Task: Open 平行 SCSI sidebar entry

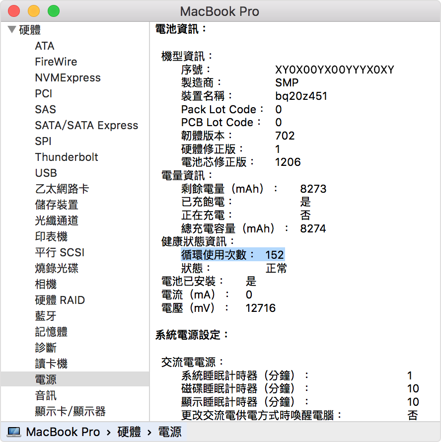Action: pyautogui.click(x=60, y=252)
